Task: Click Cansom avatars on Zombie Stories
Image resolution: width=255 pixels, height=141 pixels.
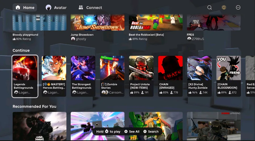Action: coord(105,92)
